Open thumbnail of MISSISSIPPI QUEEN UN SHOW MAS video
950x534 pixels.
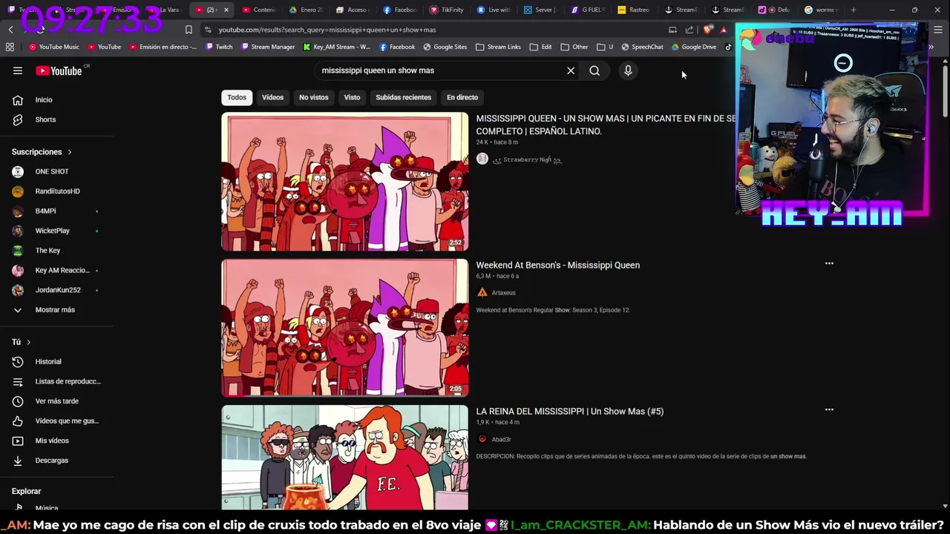(345, 182)
